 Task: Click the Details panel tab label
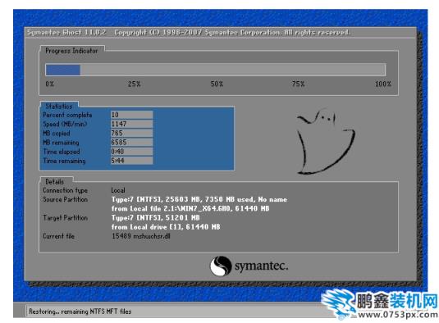(x=55, y=182)
